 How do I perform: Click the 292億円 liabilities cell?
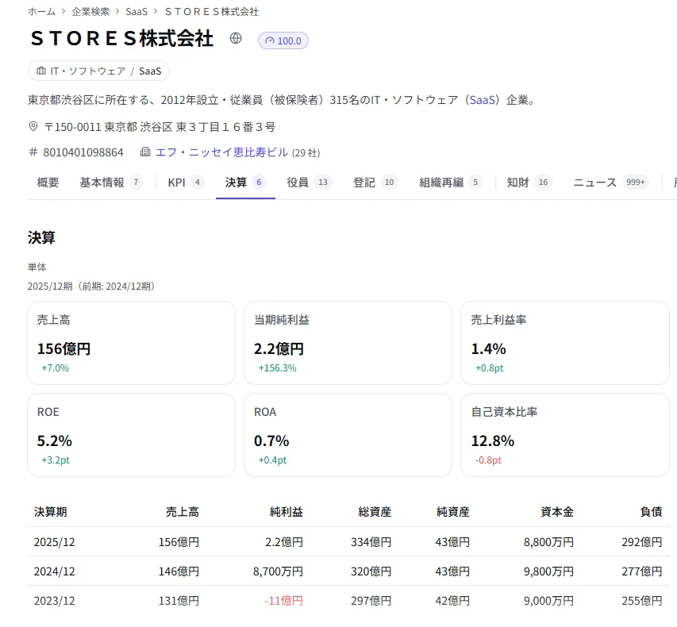642,542
